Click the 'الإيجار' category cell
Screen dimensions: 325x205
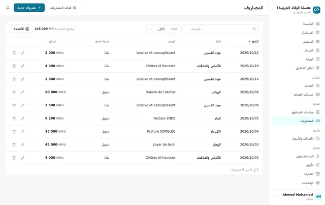point(217,144)
